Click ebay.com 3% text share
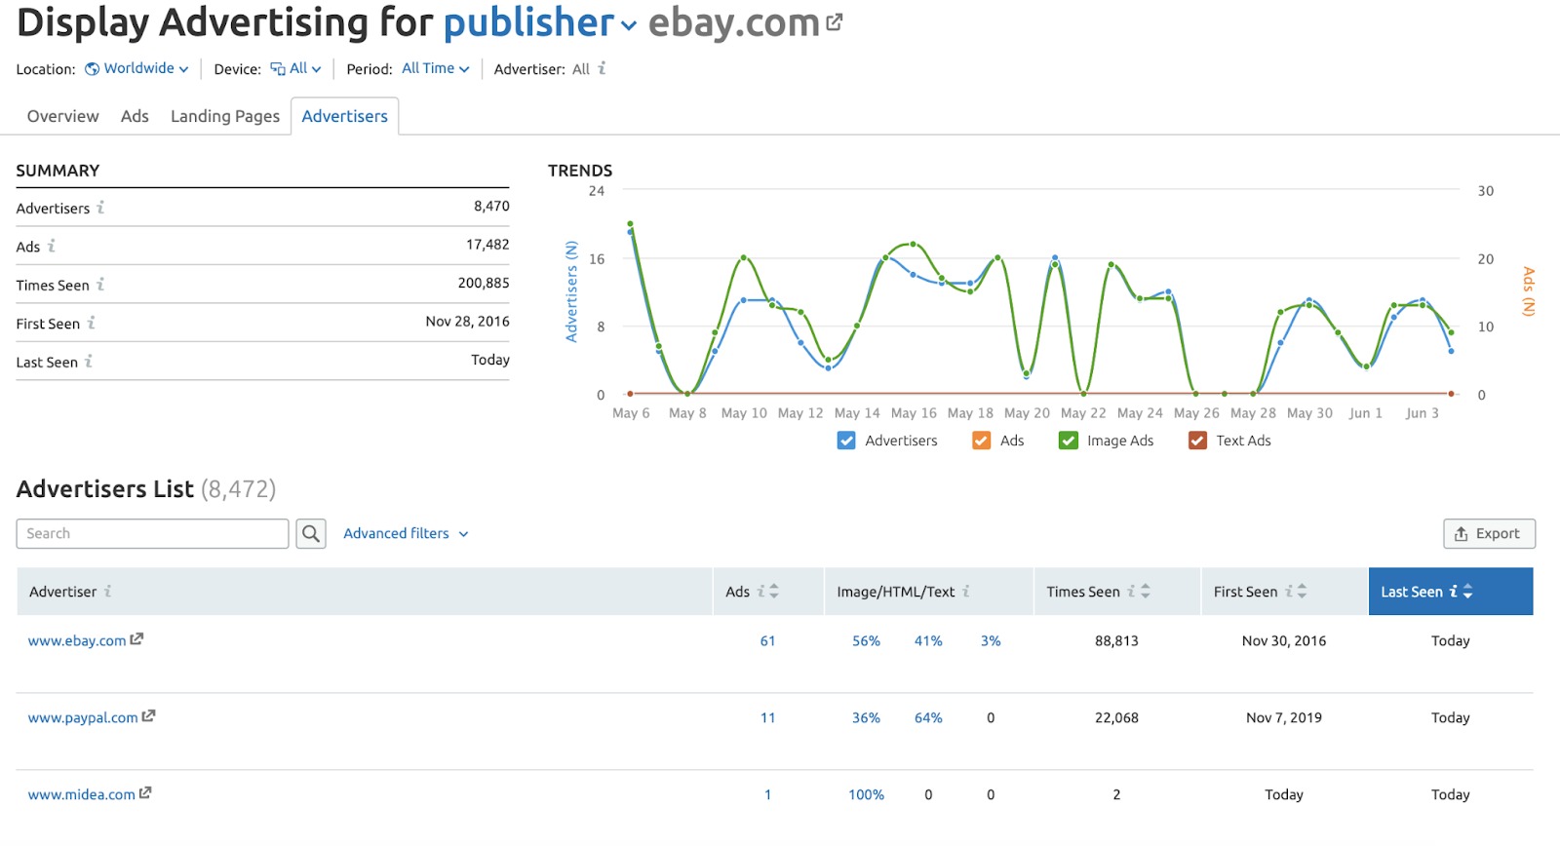This screenshot has height=846, width=1560. click(991, 640)
